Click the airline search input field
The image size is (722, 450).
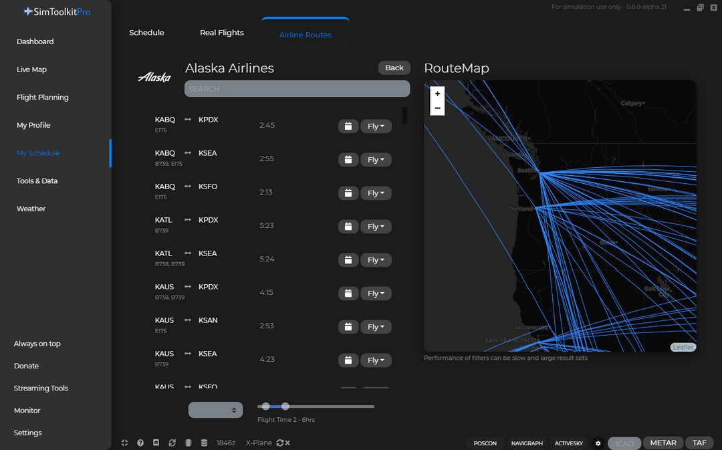tap(297, 88)
